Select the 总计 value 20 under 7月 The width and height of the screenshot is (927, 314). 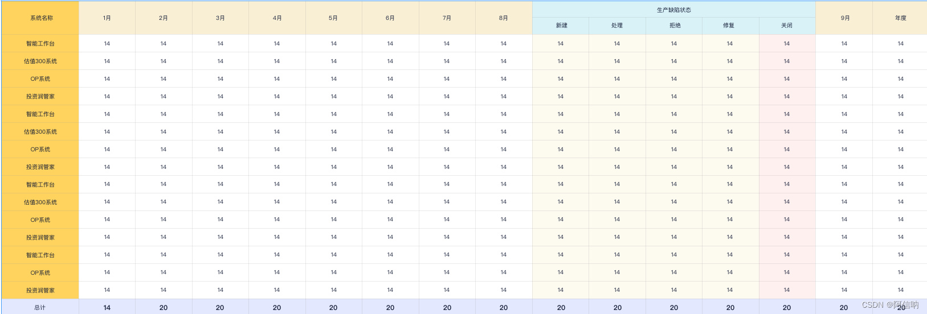click(x=447, y=307)
